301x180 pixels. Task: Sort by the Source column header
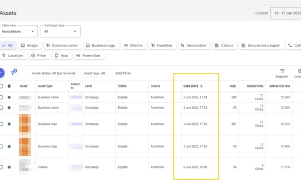[155, 86]
